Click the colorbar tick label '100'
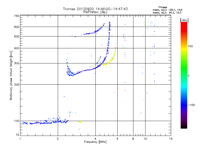The image size is (201, 151). 190,46
